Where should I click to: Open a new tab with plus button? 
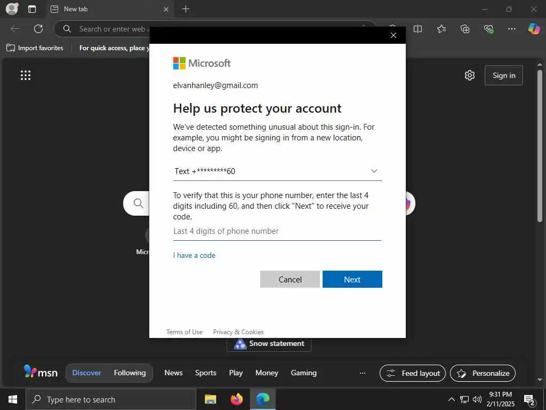point(186,9)
